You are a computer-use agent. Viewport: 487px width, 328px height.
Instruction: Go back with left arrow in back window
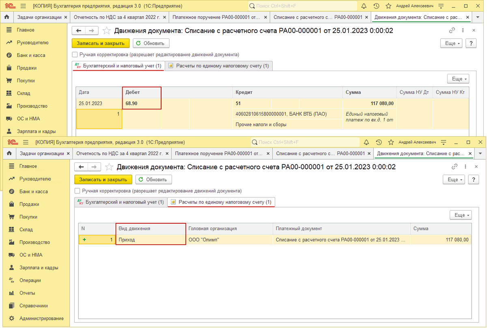pos(79,31)
